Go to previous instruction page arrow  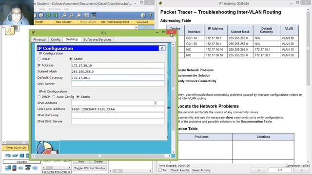259,170
